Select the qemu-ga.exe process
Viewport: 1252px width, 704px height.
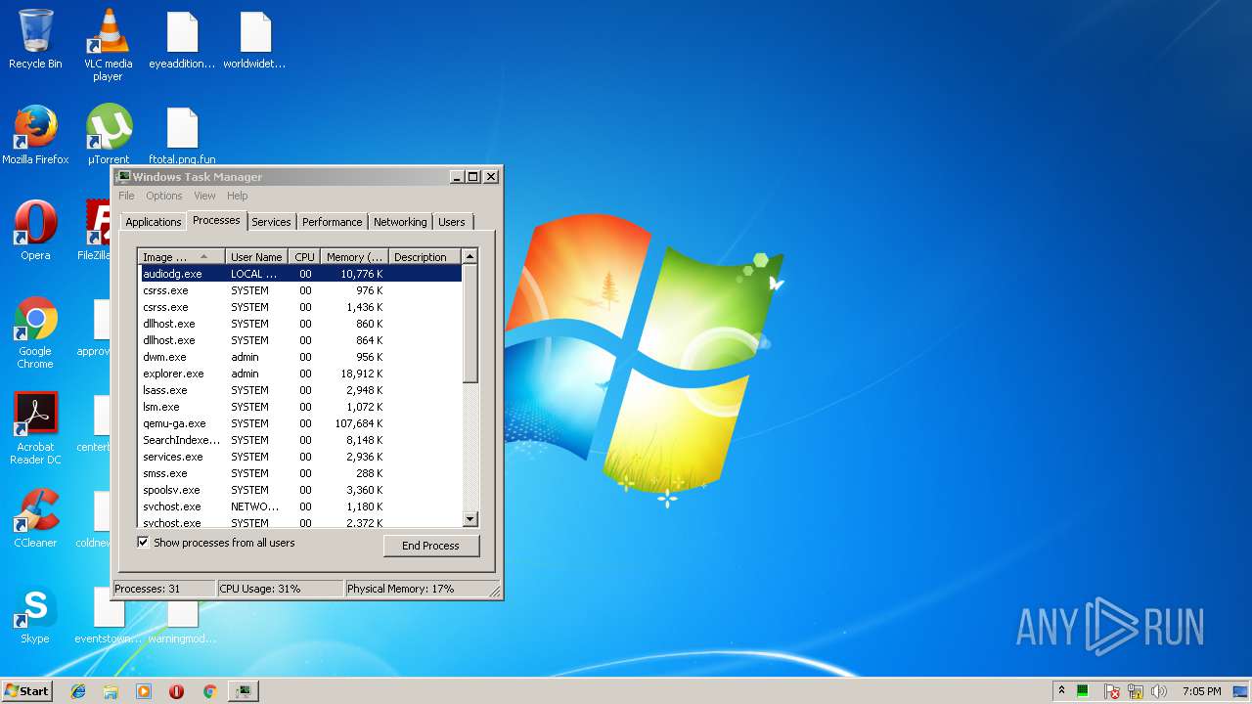coord(299,423)
